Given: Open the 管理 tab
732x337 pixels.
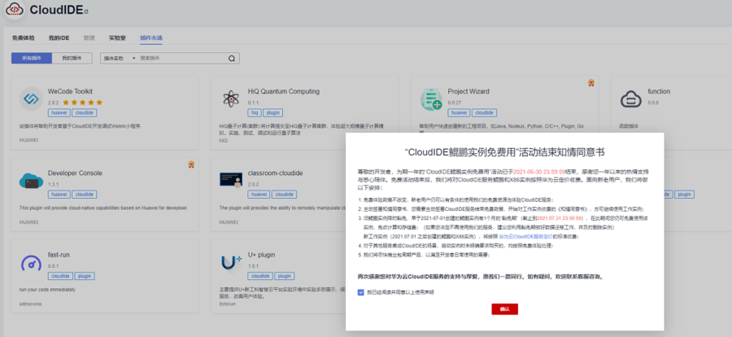Looking at the screenshot, I should (x=89, y=38).
